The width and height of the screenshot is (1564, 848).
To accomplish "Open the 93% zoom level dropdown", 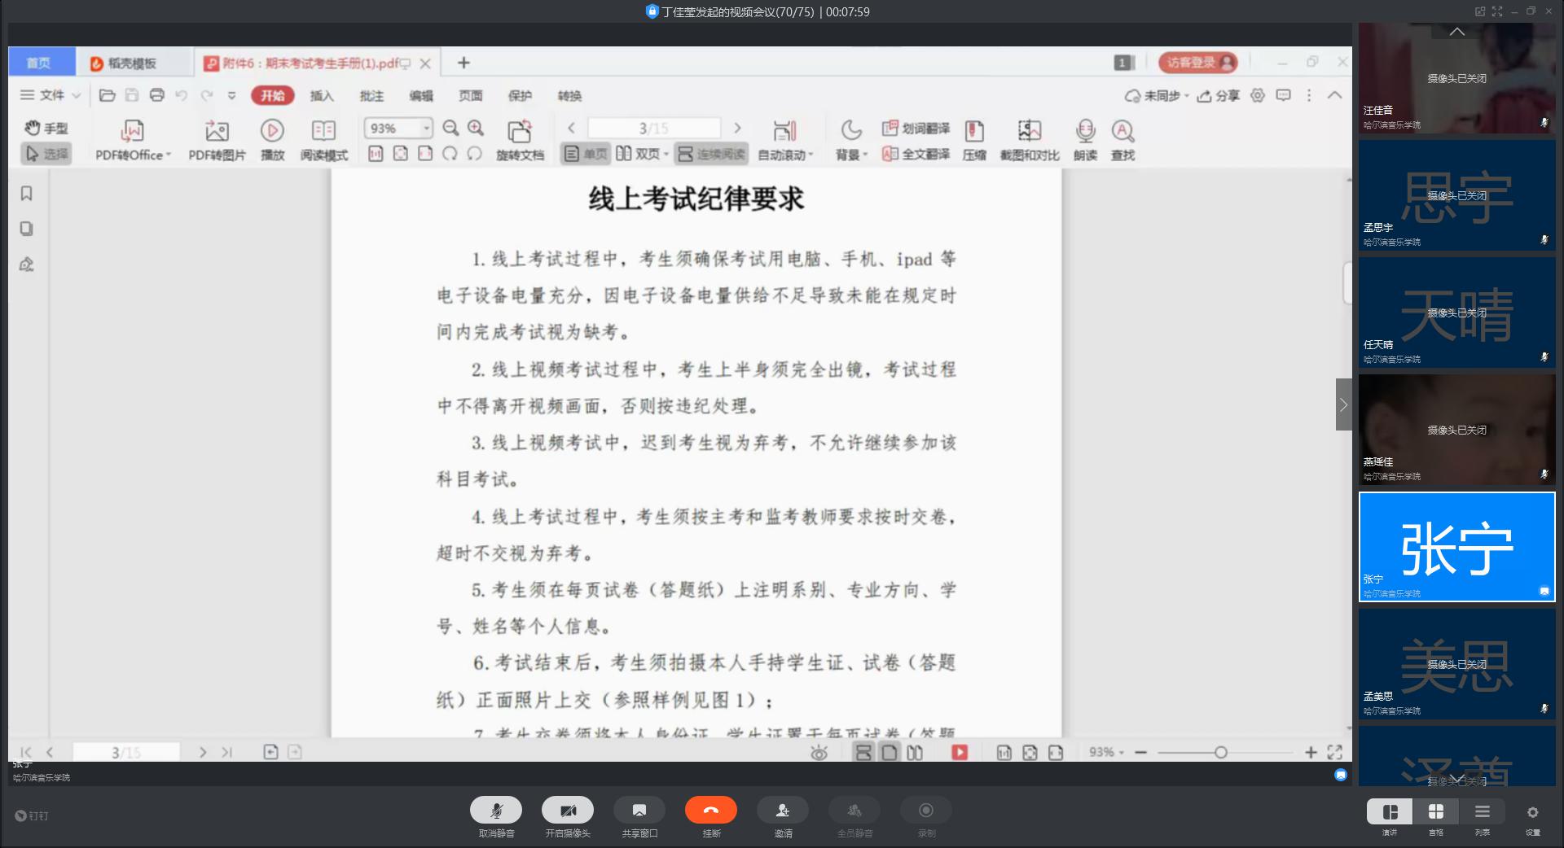I will pos(426,129).
